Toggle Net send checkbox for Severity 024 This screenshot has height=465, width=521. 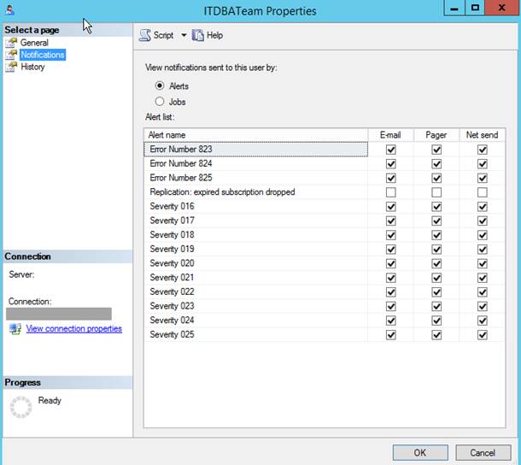[x=483, y=321]
